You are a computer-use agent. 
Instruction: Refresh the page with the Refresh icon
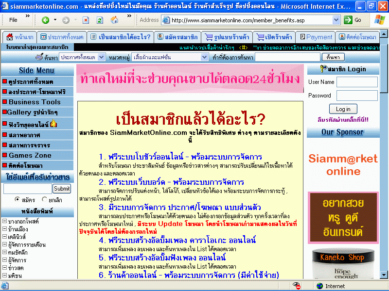(100, 20)
